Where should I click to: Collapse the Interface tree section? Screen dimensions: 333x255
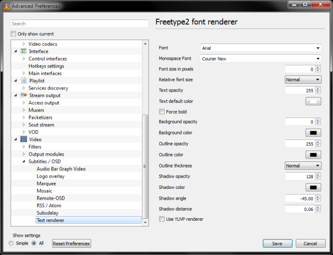coord(16,51)
